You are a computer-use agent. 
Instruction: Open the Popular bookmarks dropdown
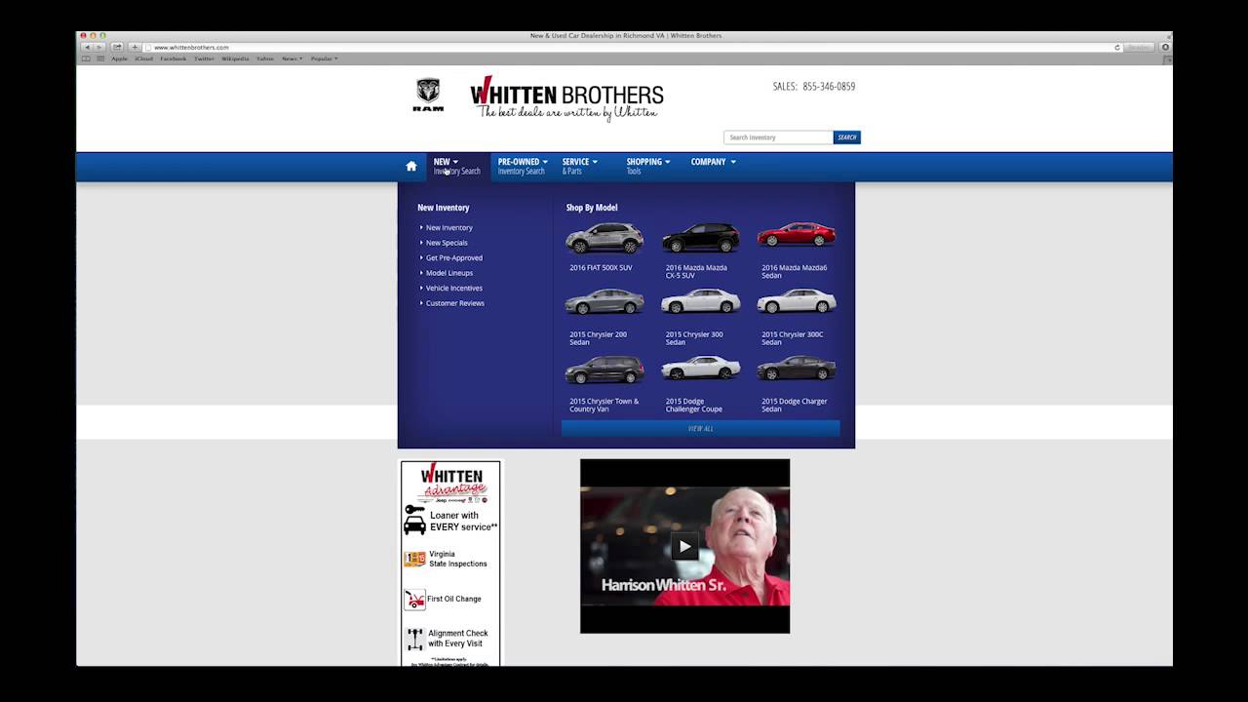point(324,58)
